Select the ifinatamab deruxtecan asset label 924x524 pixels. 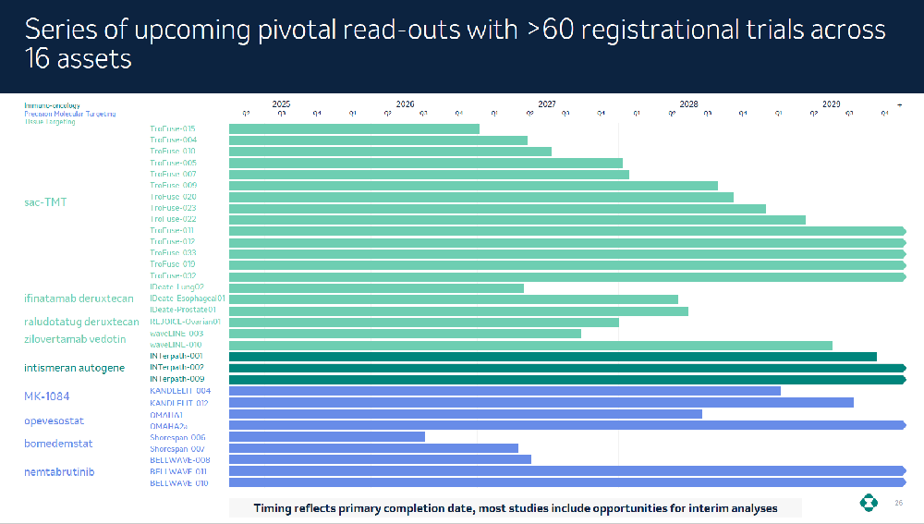point(79,299)
